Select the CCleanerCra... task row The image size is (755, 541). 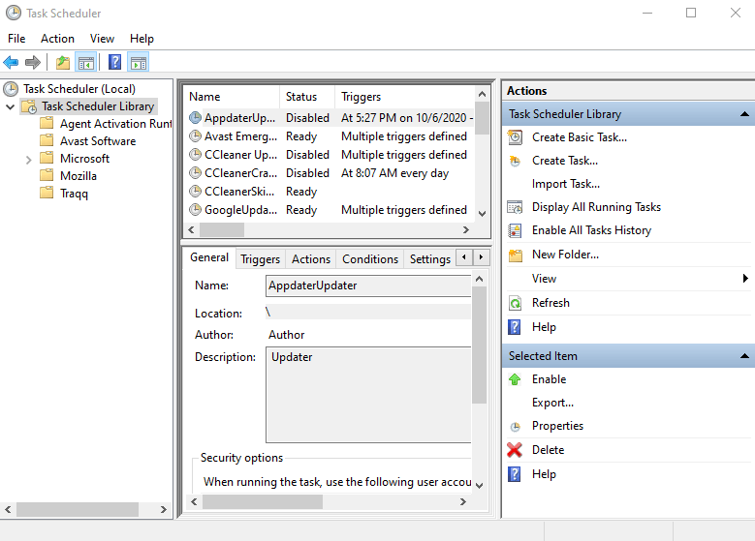pos(330,173)
